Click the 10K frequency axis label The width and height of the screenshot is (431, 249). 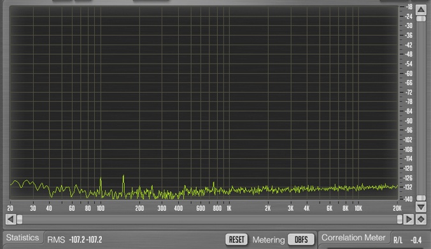pos(358,208)
